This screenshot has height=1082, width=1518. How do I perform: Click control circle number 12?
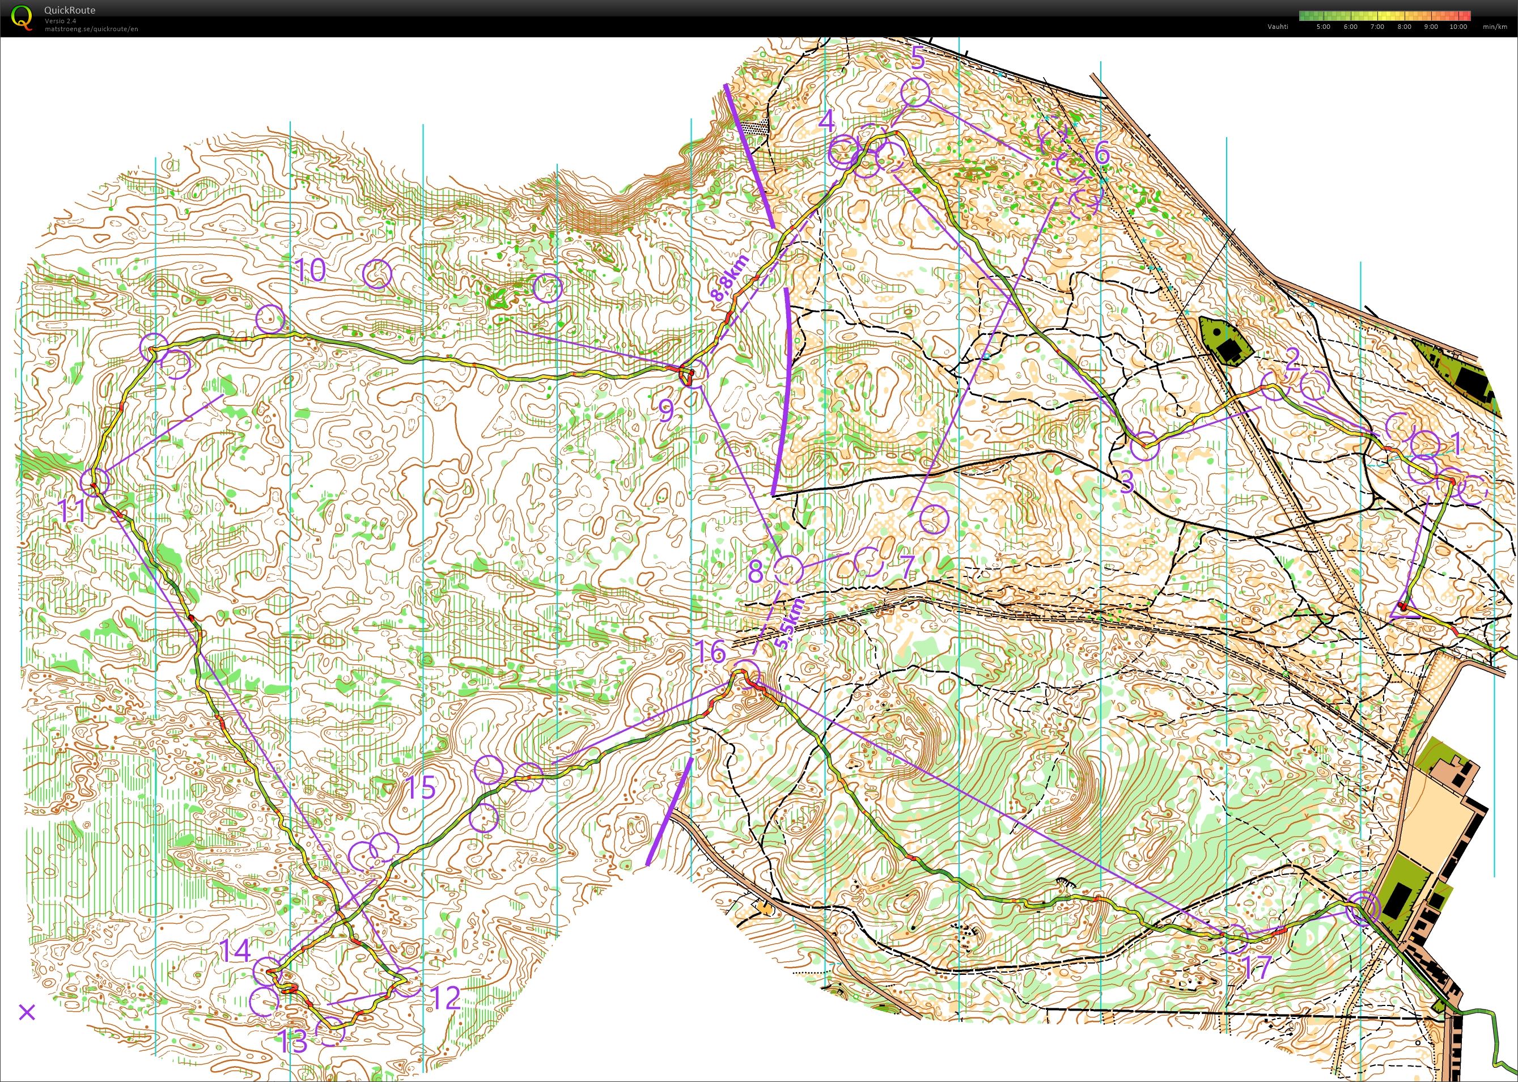pos(406,982)
